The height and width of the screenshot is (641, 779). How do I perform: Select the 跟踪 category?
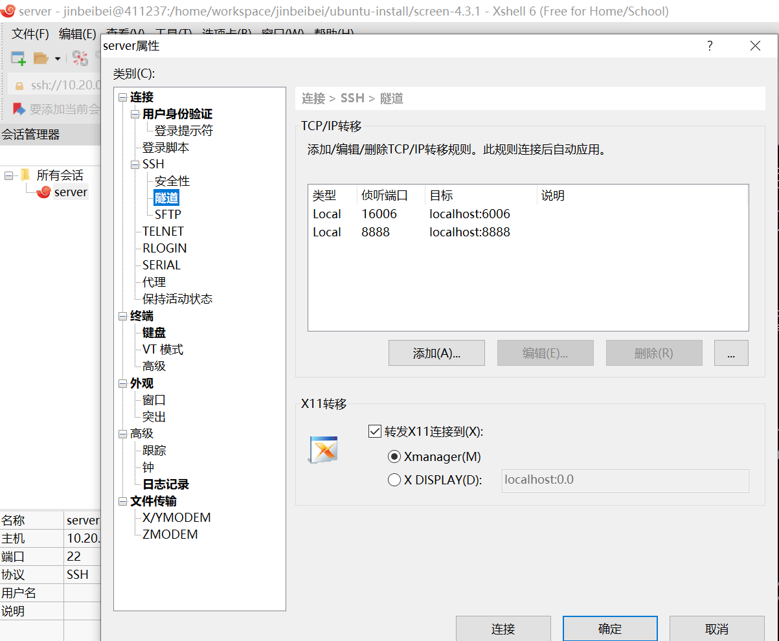tap(154, 451)
